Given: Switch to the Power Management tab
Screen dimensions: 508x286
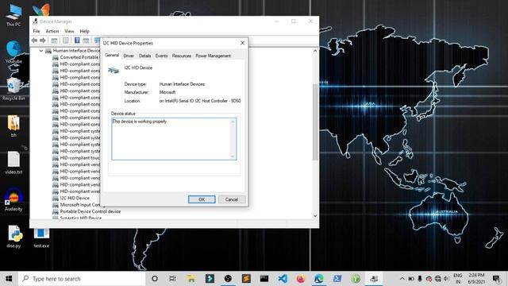Looking at the screenshot, I should [x=214, y=56].
